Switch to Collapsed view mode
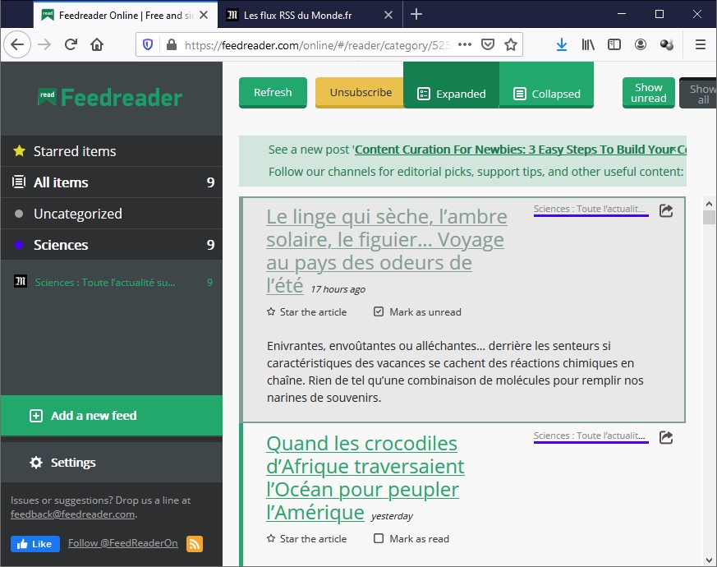 click(546, 94)
